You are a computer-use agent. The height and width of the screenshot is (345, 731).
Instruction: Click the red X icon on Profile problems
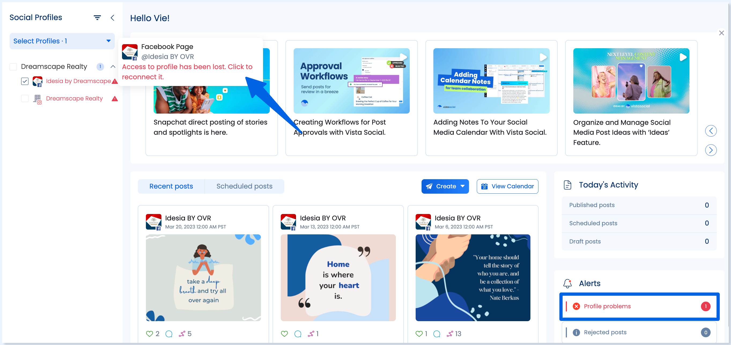[x=576, y=306]
